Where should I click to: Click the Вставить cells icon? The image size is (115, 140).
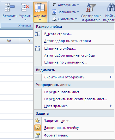point(10,7)
